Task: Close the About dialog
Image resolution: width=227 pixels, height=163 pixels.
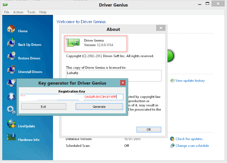Action: pyautogui.click(x=161, y=28)
